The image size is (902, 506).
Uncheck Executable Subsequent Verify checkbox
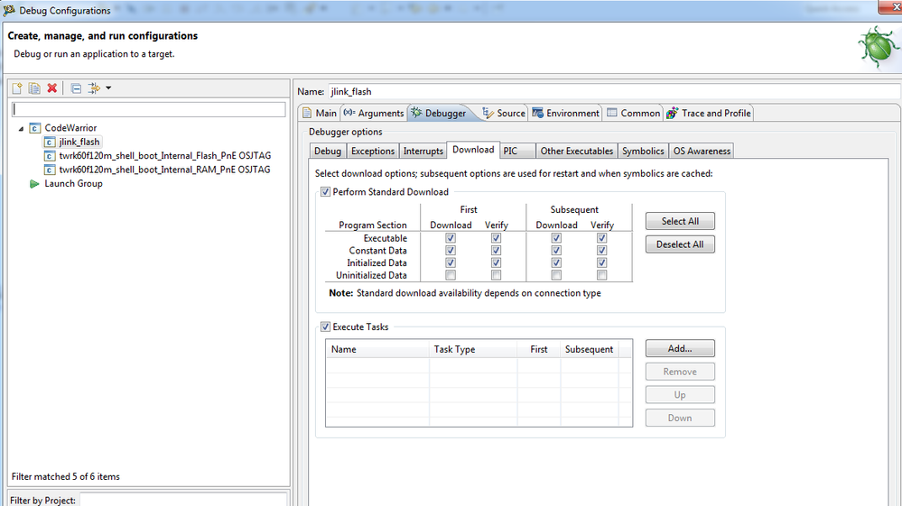(601, 238)
